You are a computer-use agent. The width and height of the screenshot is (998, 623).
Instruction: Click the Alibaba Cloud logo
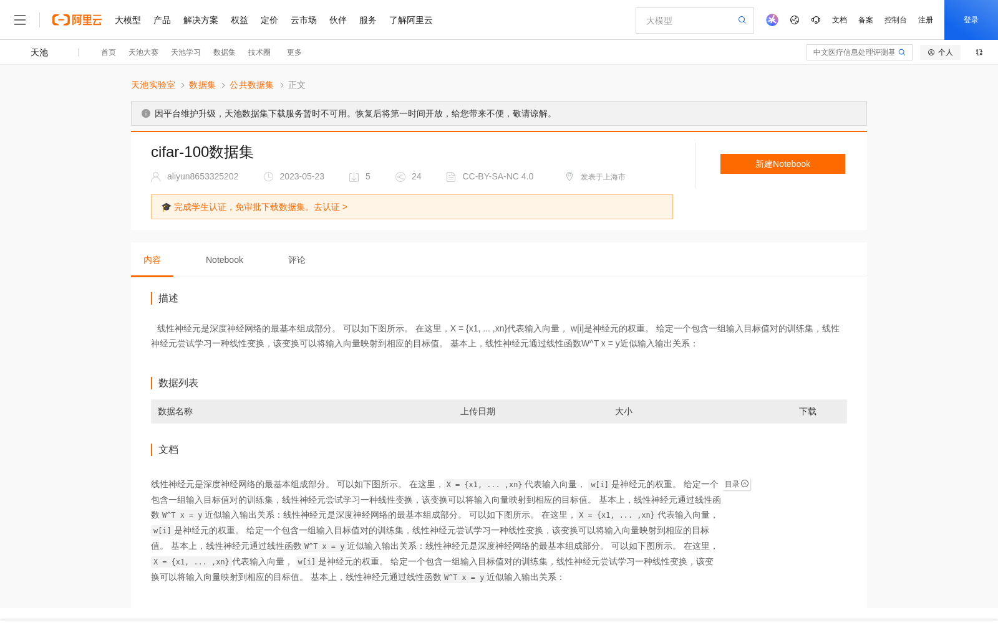pyautogui.click(x=77, y=20)
